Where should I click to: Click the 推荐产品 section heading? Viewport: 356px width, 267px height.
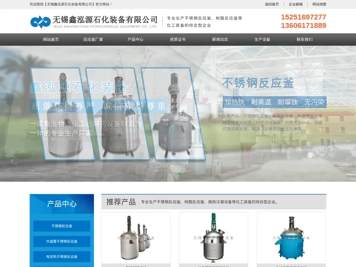click(x=121, y=202)
